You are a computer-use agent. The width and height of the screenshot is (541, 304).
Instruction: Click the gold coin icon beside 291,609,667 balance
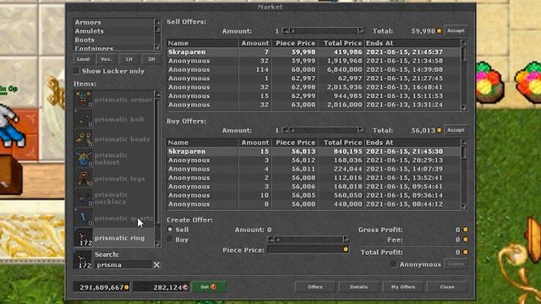click(x=127, y=287)
